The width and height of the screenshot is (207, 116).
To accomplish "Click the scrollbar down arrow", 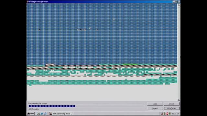I will tap(179, 100).
